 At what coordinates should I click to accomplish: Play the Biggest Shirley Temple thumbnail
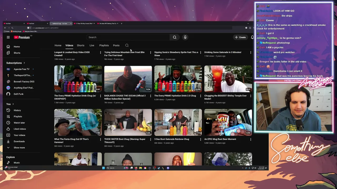tap(228, 79)
